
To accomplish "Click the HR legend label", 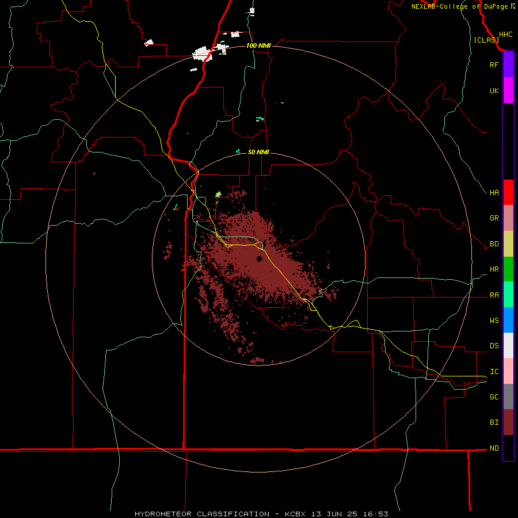I will [x=494, y=269].
